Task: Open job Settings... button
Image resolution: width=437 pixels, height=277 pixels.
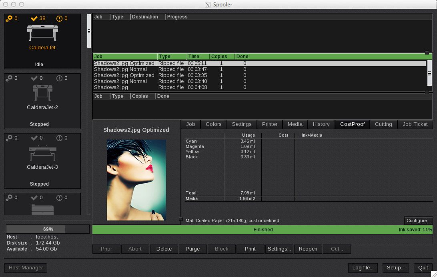Action: (x=279, y=249)
